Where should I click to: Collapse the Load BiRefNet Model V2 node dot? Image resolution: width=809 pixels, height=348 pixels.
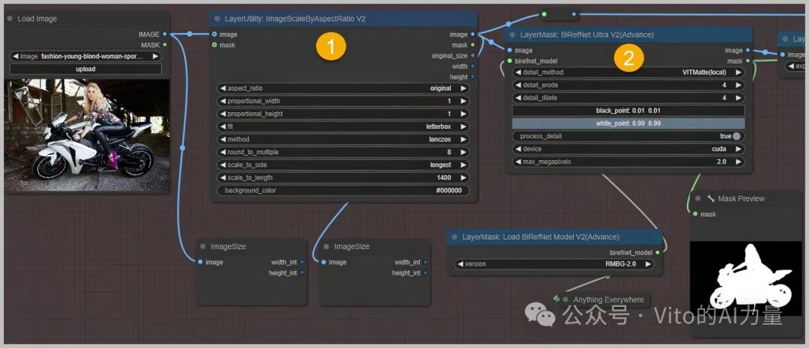click(x=455, y=237)
